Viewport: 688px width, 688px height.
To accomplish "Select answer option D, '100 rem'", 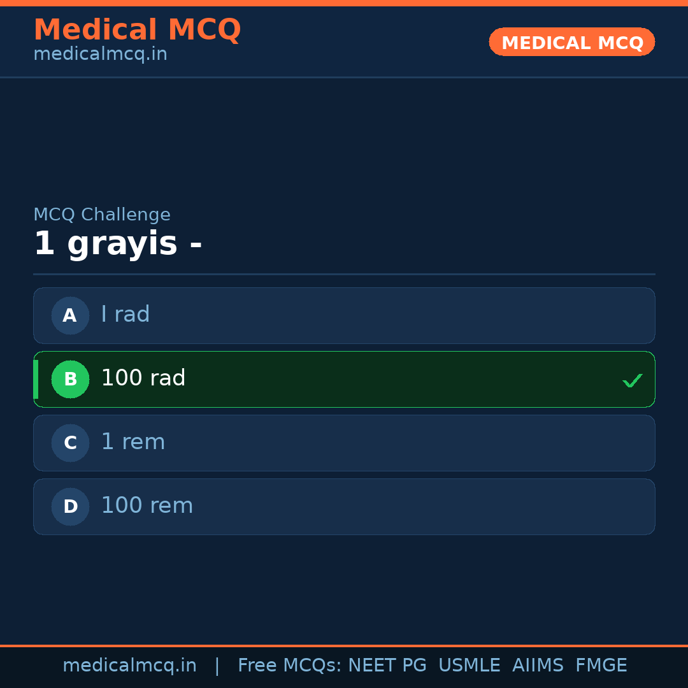I will coord(344,506).
